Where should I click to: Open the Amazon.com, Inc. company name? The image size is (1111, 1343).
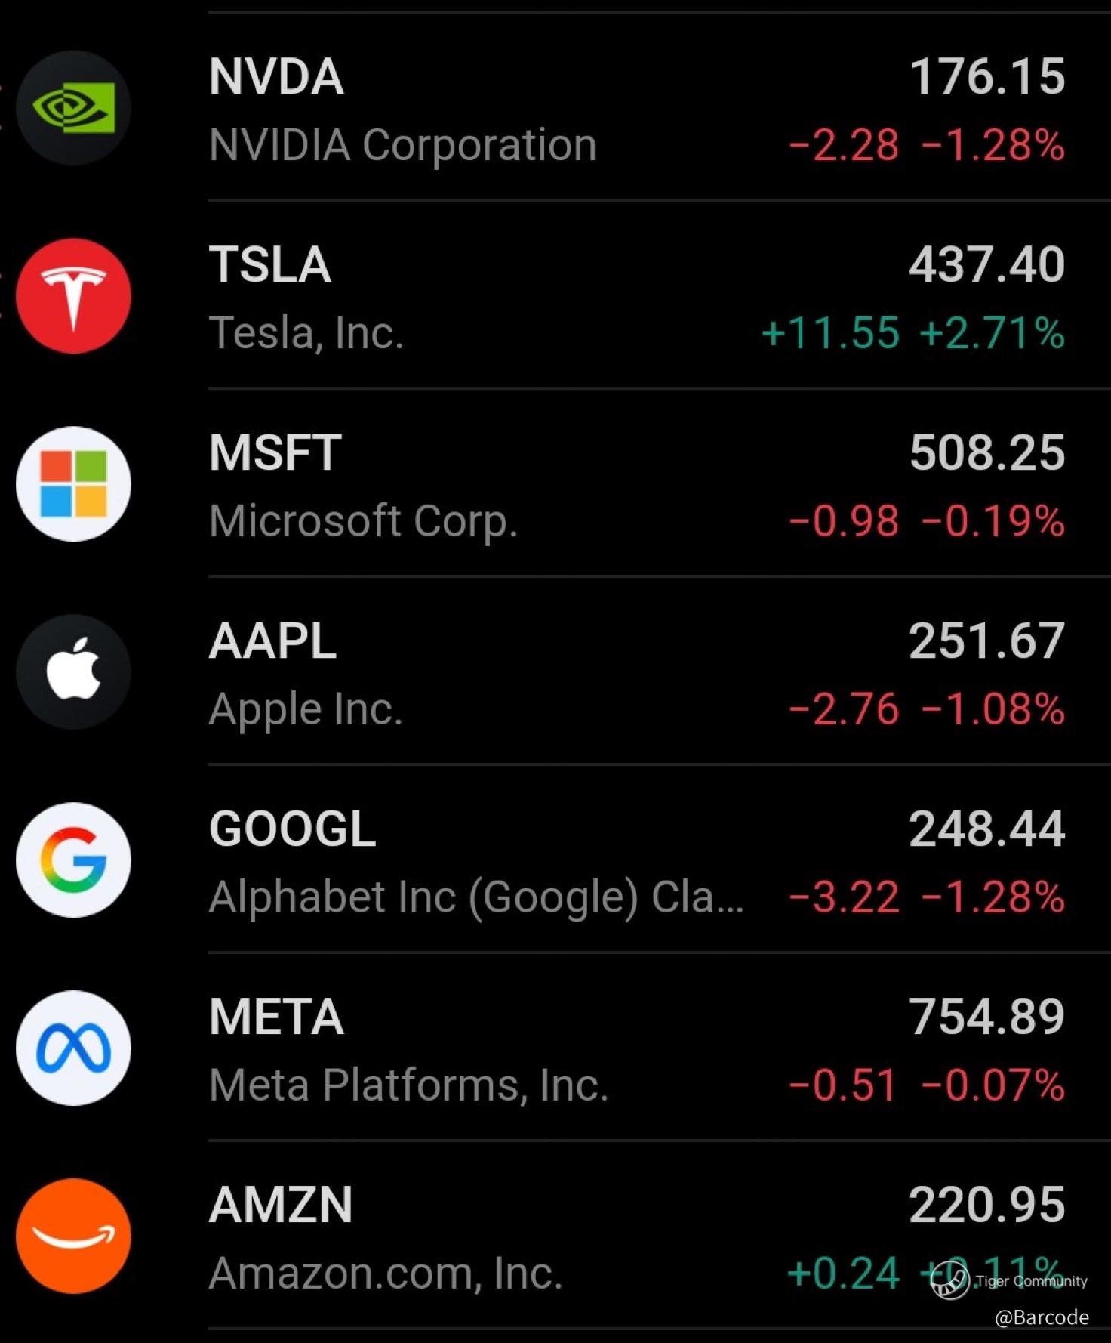[x=386, y=1274]
